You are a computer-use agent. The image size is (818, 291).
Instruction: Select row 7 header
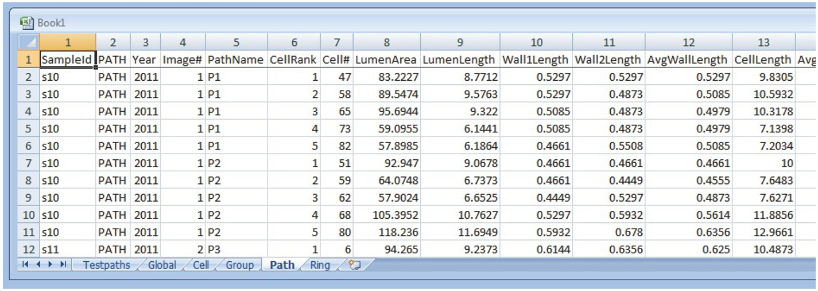click(29, 163)
